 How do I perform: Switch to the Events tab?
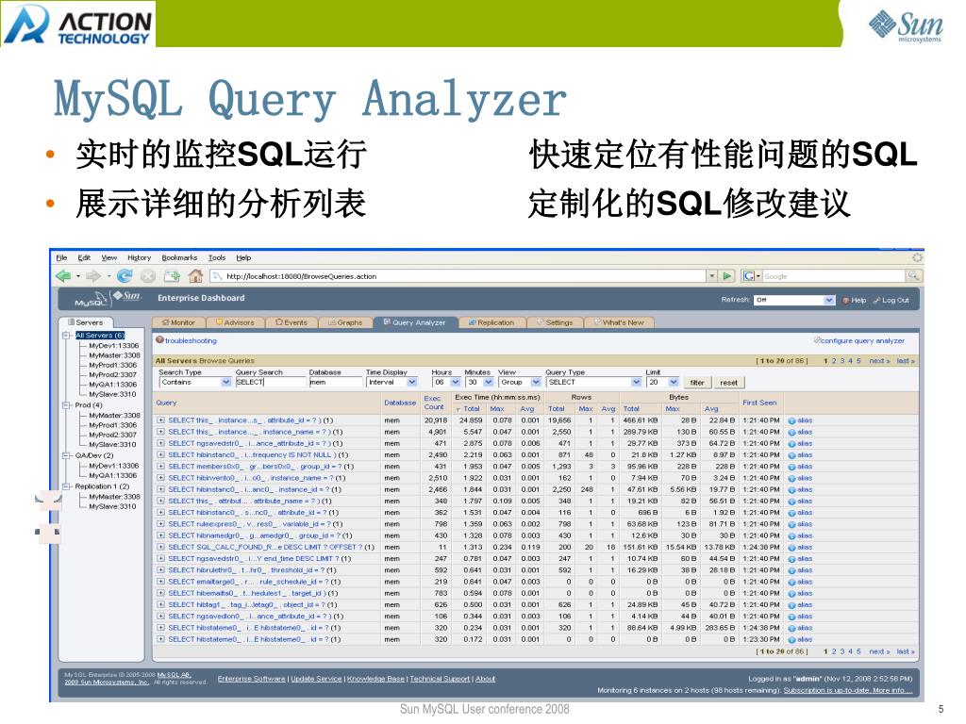click(x=291, y=322)
